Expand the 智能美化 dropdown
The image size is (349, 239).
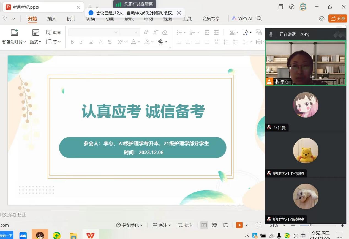[129, 225]
